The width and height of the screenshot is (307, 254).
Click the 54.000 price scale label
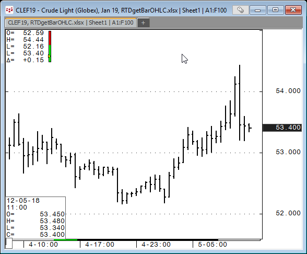coord(288,91)
